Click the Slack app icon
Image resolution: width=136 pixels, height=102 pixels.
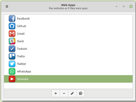click(12, 41)
